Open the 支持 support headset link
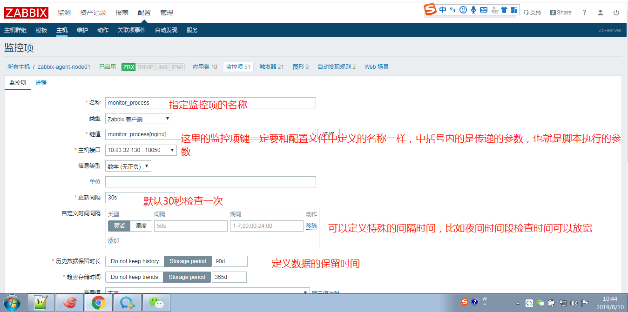 532,13
